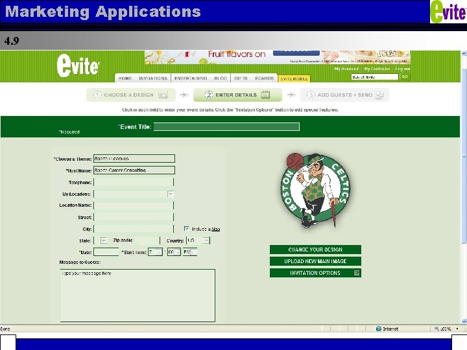The width and height of the screenshot is (467, 350).
Task: Open the State dropdown
Action: pos(104,240)
